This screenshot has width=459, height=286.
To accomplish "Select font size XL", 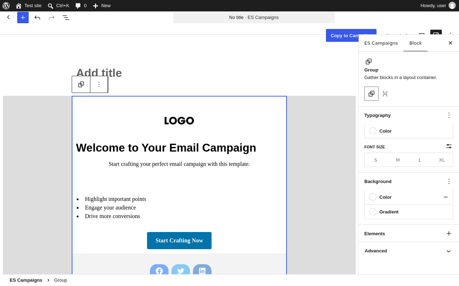I will tap(442, 160).
